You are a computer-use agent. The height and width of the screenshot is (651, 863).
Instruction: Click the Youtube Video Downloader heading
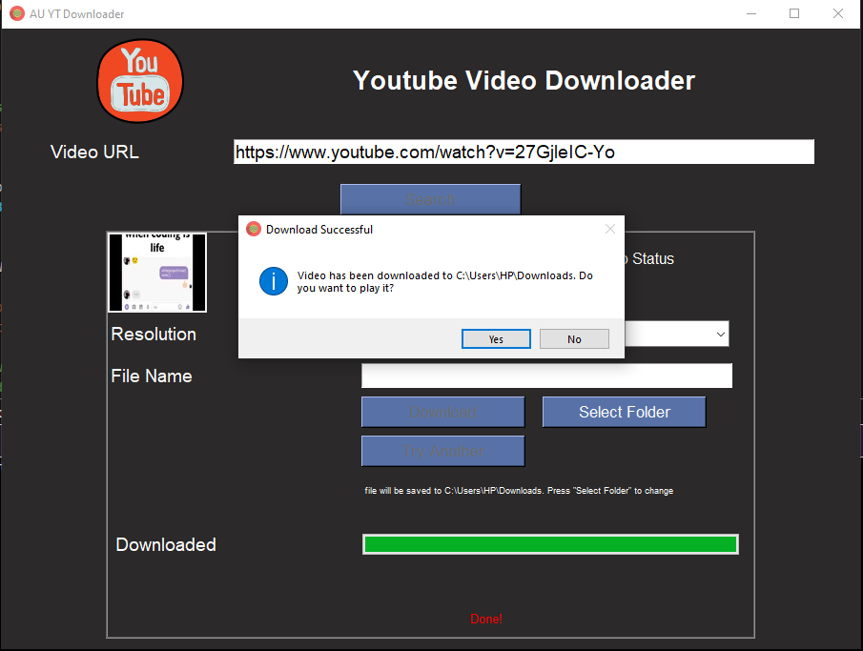(524, 81)
